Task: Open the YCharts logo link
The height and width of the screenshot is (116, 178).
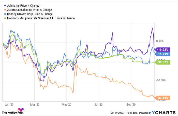Action: click(164, 112)
